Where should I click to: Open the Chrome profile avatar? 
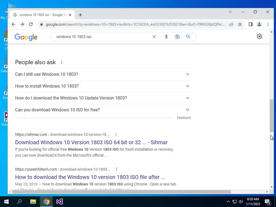[x=259, y=24]
